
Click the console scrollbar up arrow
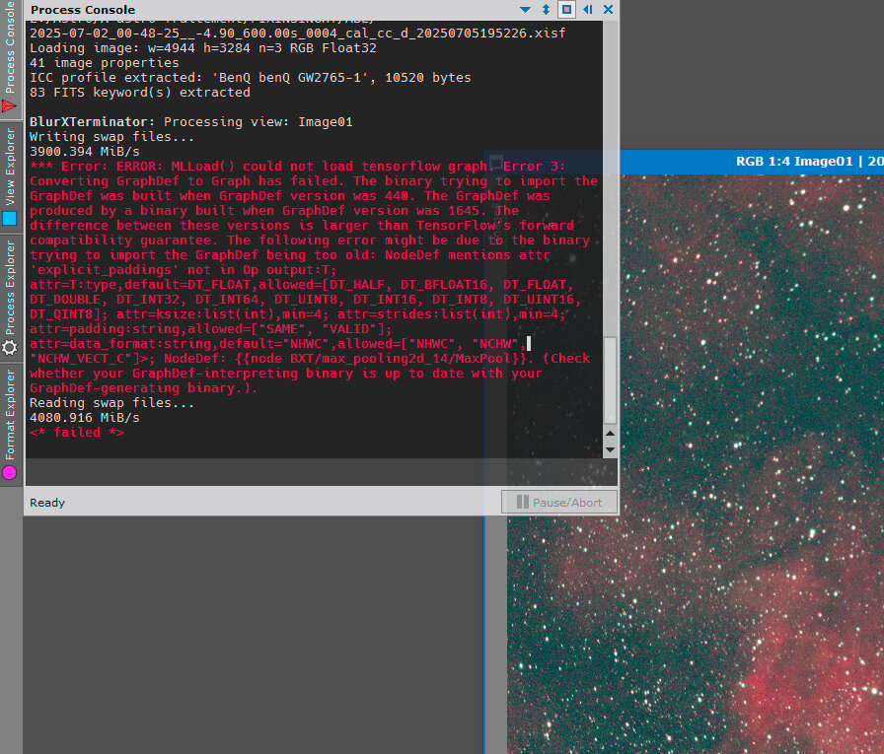pyautogui.click(x=610, y=434)
